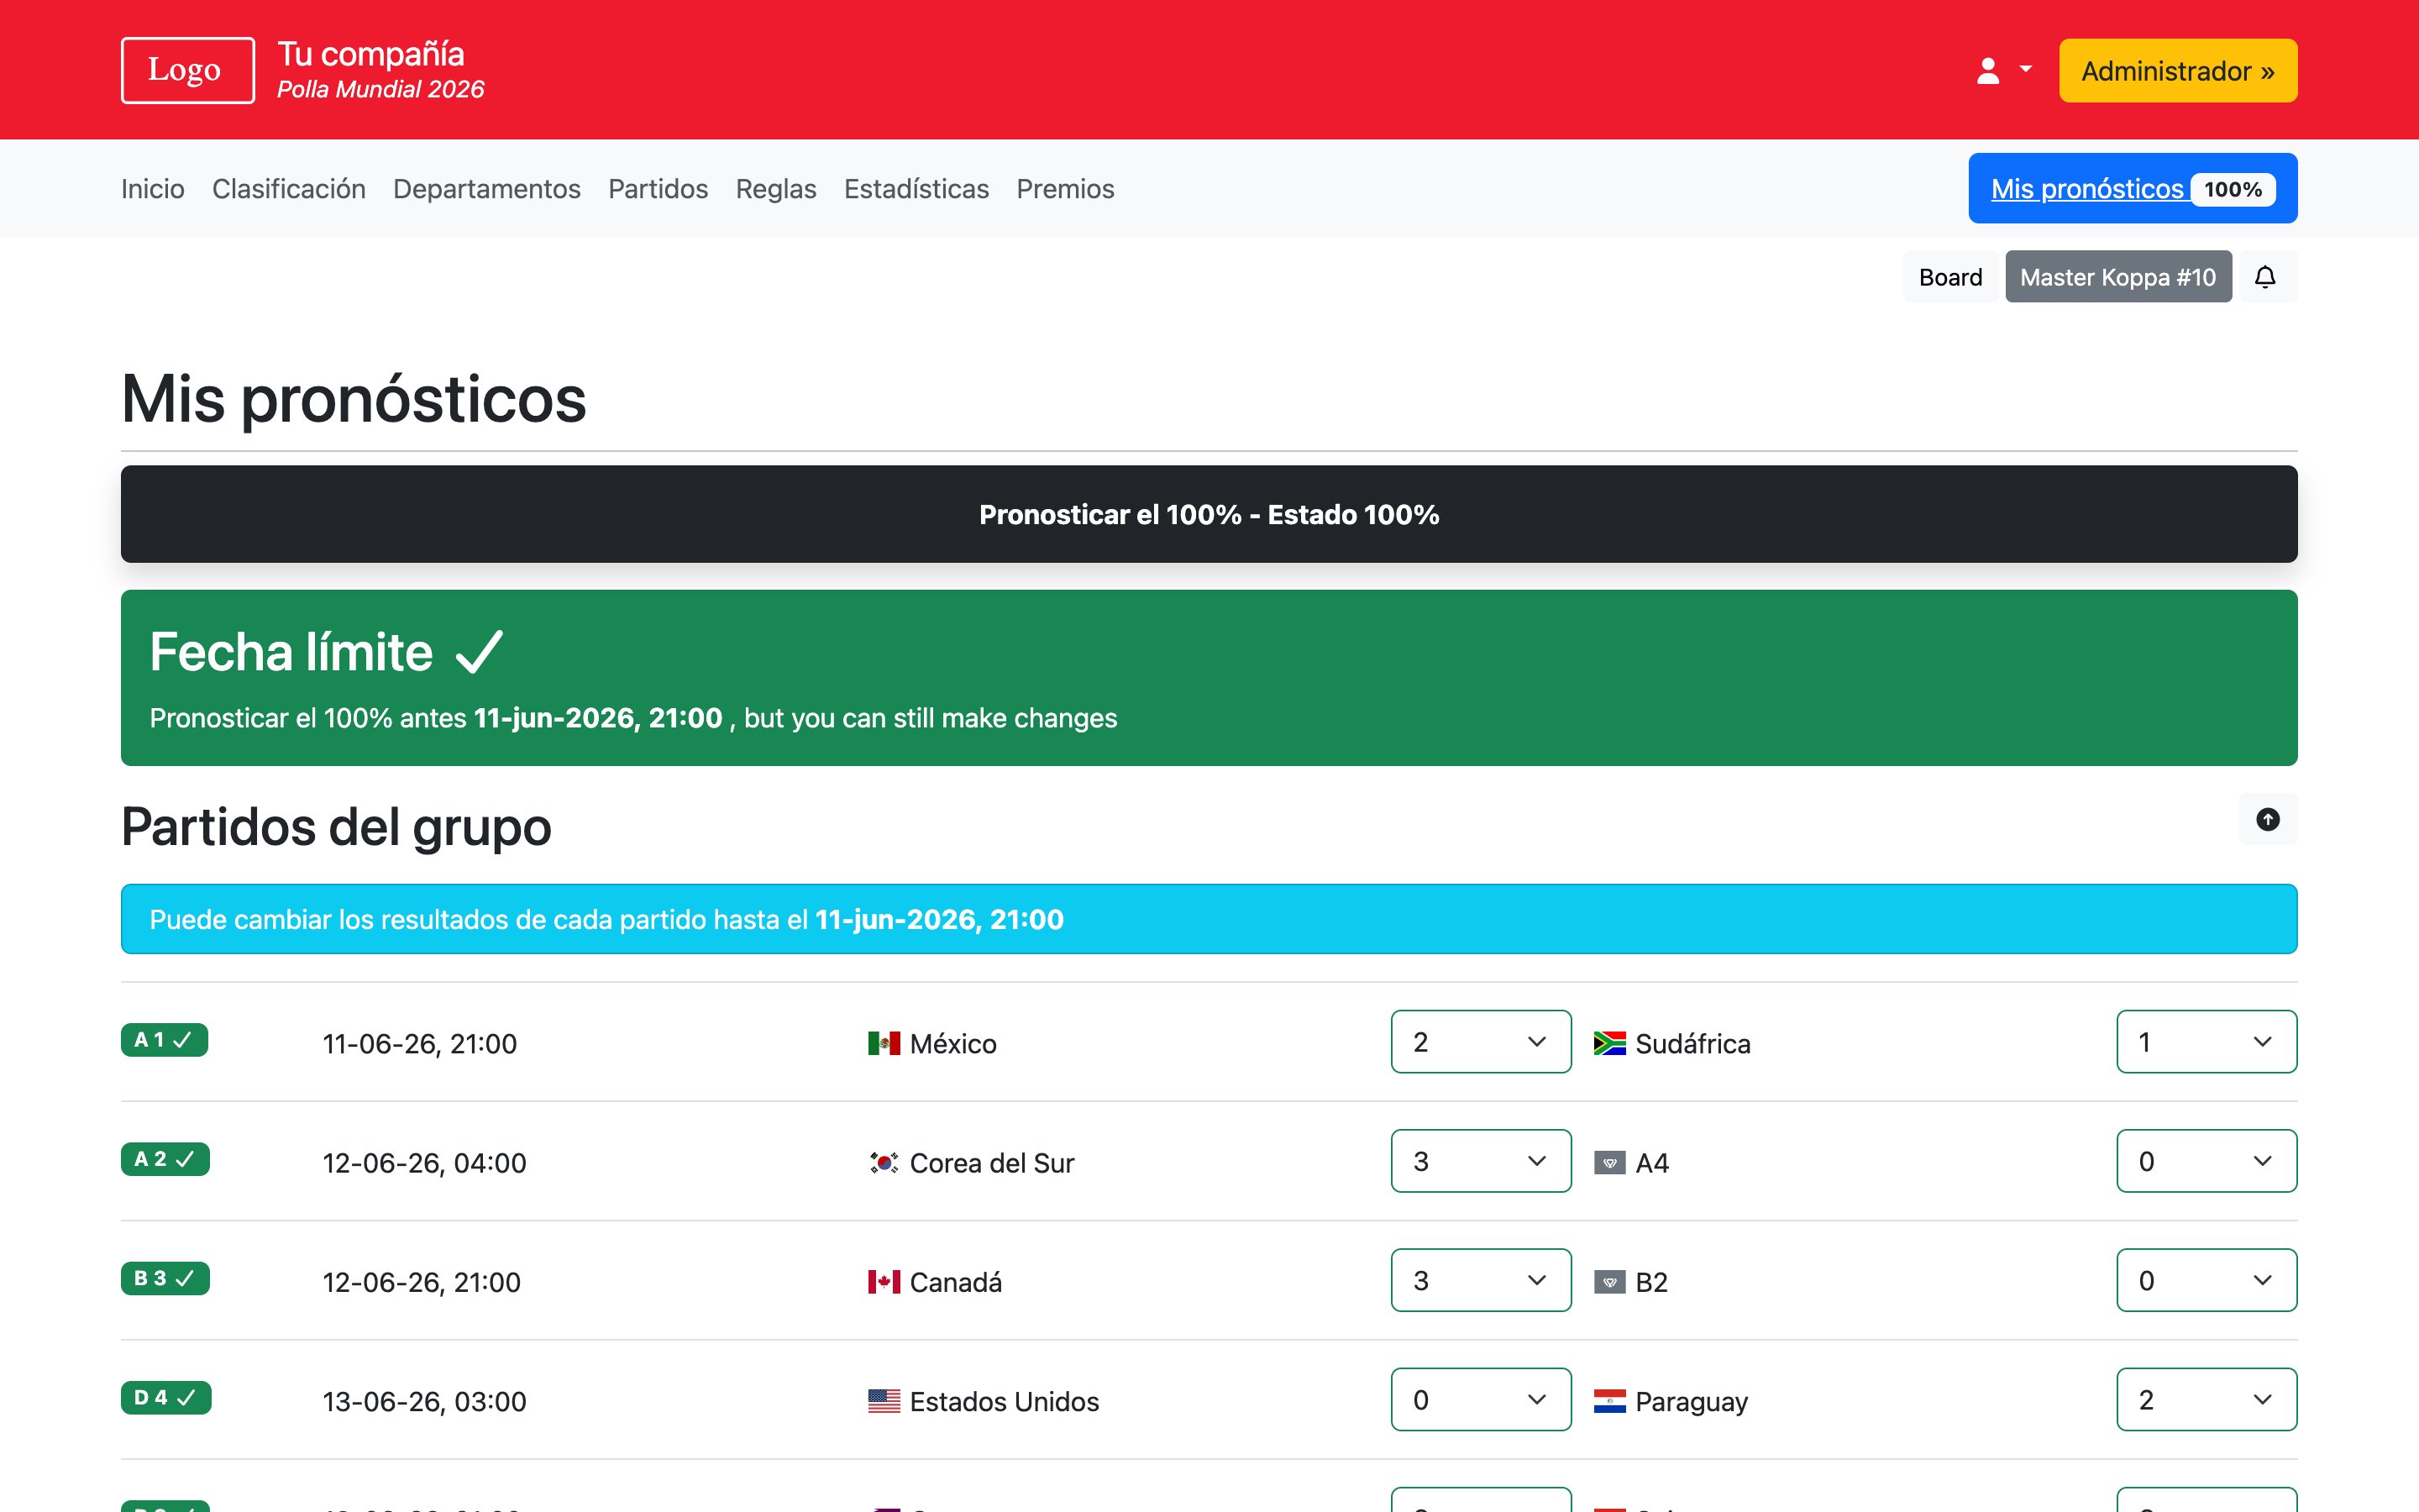This screenshot has width=2419, height=1512.
Task: Select the Master Koppa #10 pool
Action: coord(2118,276)
